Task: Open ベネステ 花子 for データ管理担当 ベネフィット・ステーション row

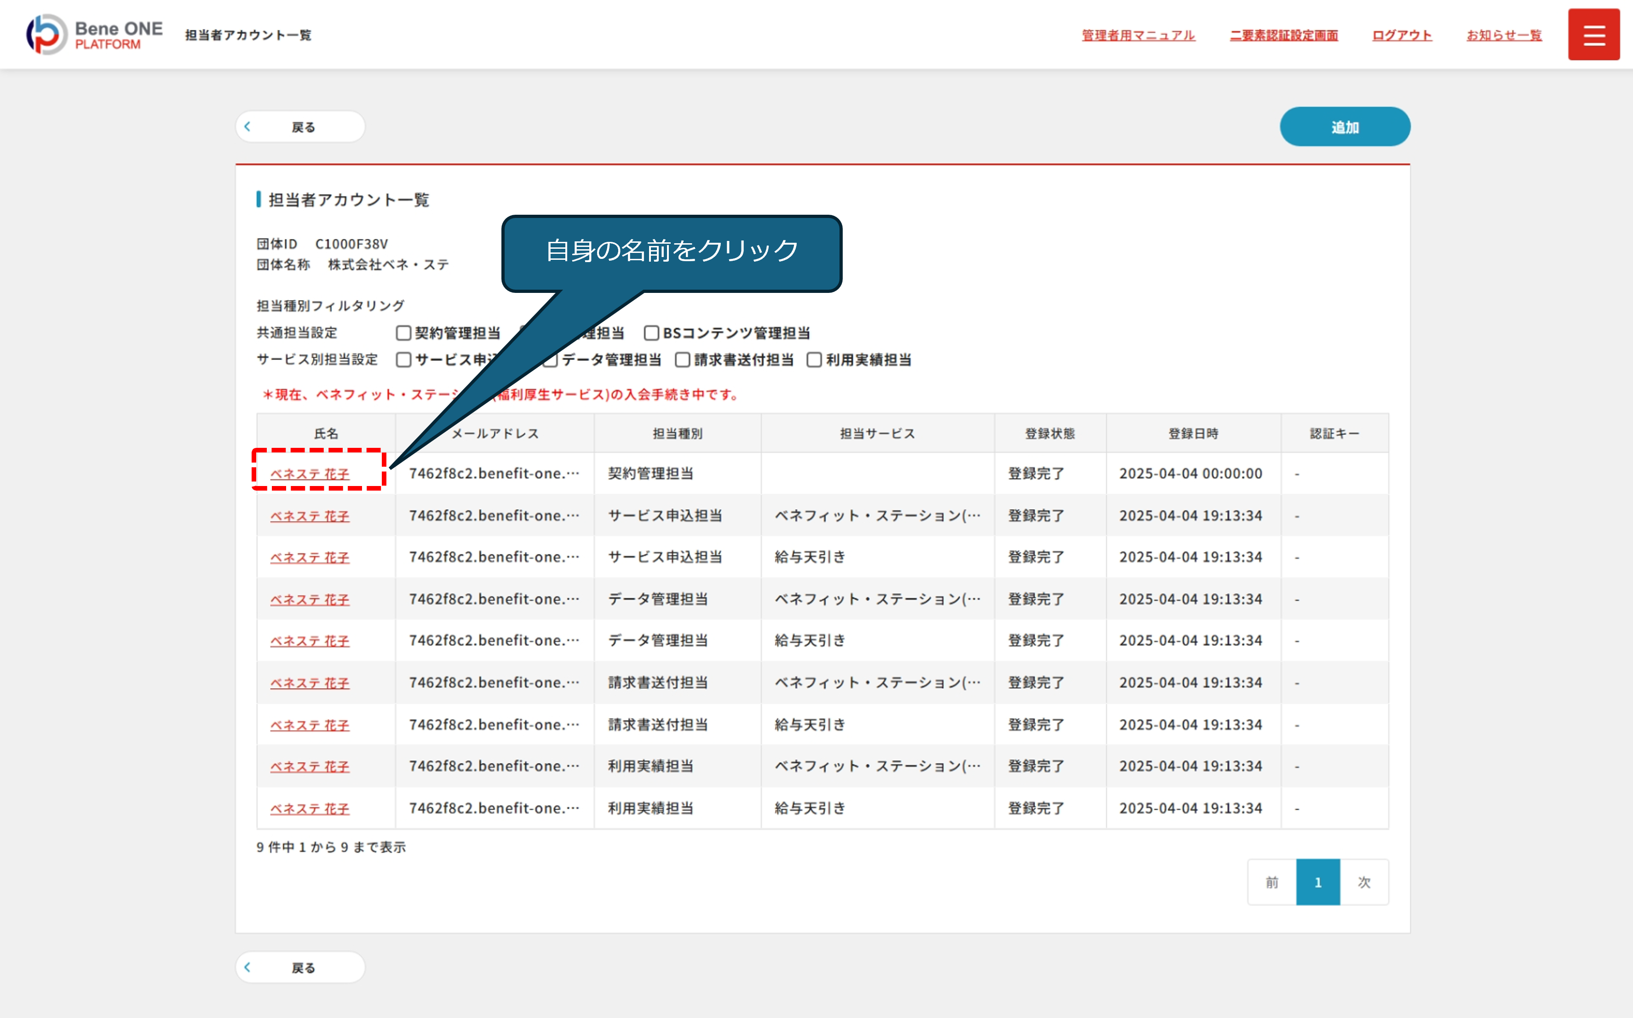Action: (x=310, y=599)
